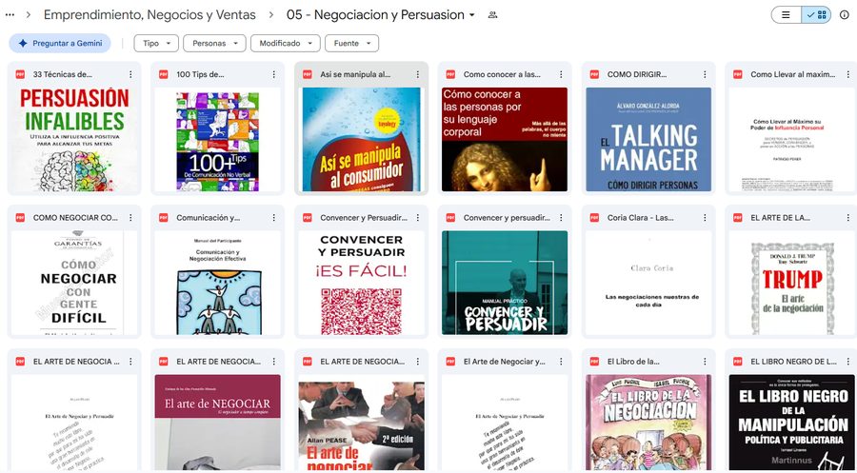Open more actions for El Arte de Negociar y... file
The height and width of the screenshot is (473, 857).
pos(561,361)
